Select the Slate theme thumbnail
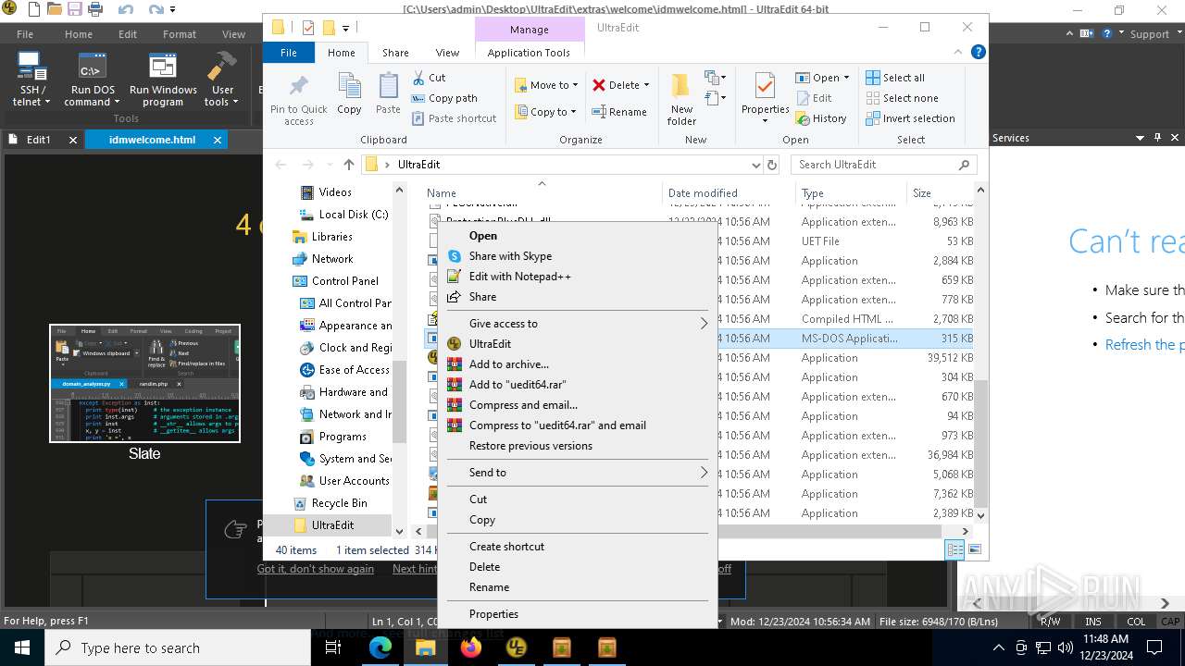The image size is (1185, 666). click(144, 383)
